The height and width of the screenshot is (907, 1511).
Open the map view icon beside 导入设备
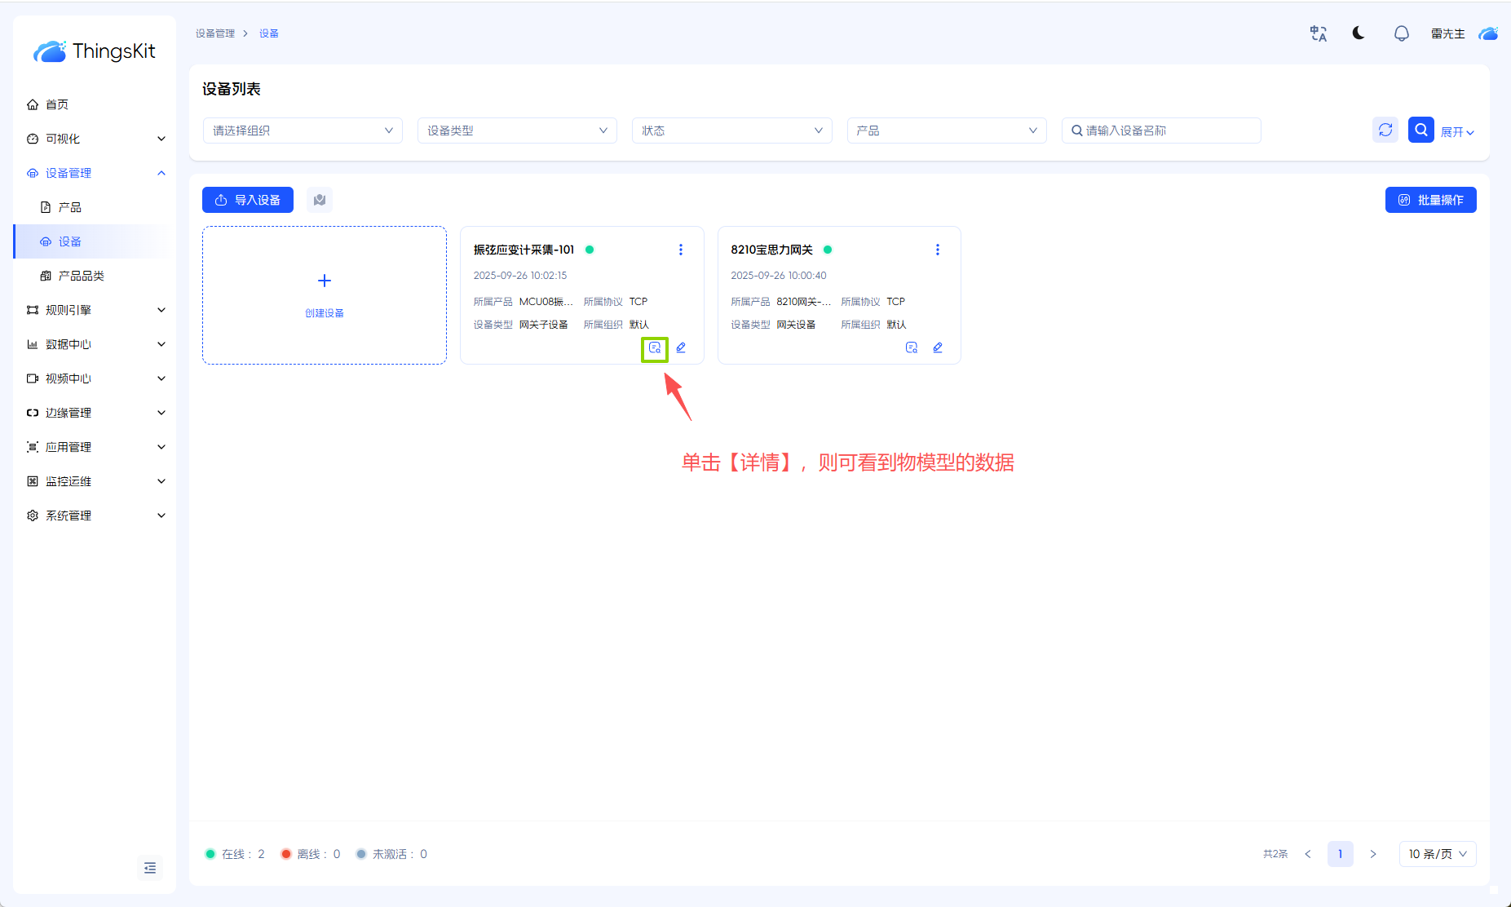tap(320, 200)
